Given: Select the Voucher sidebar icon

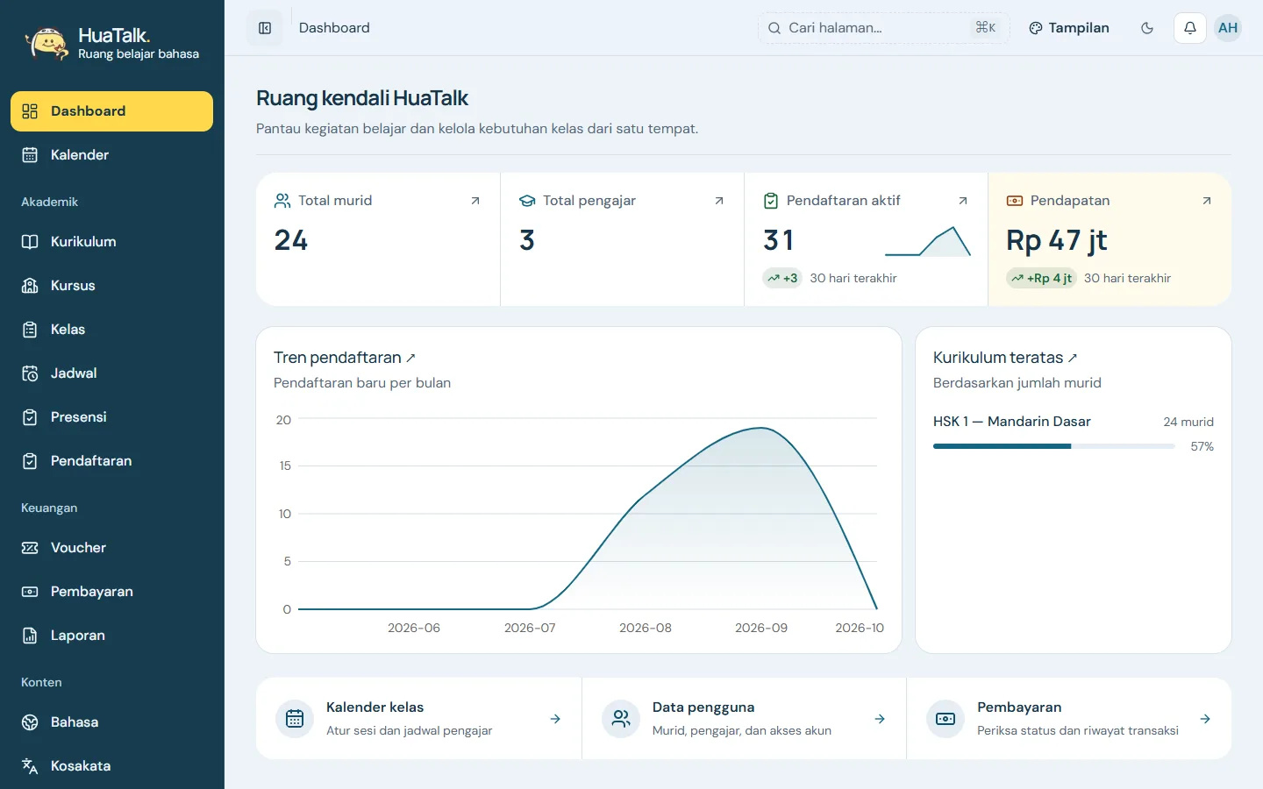Looking at the screenshot, I should (30, 548).
